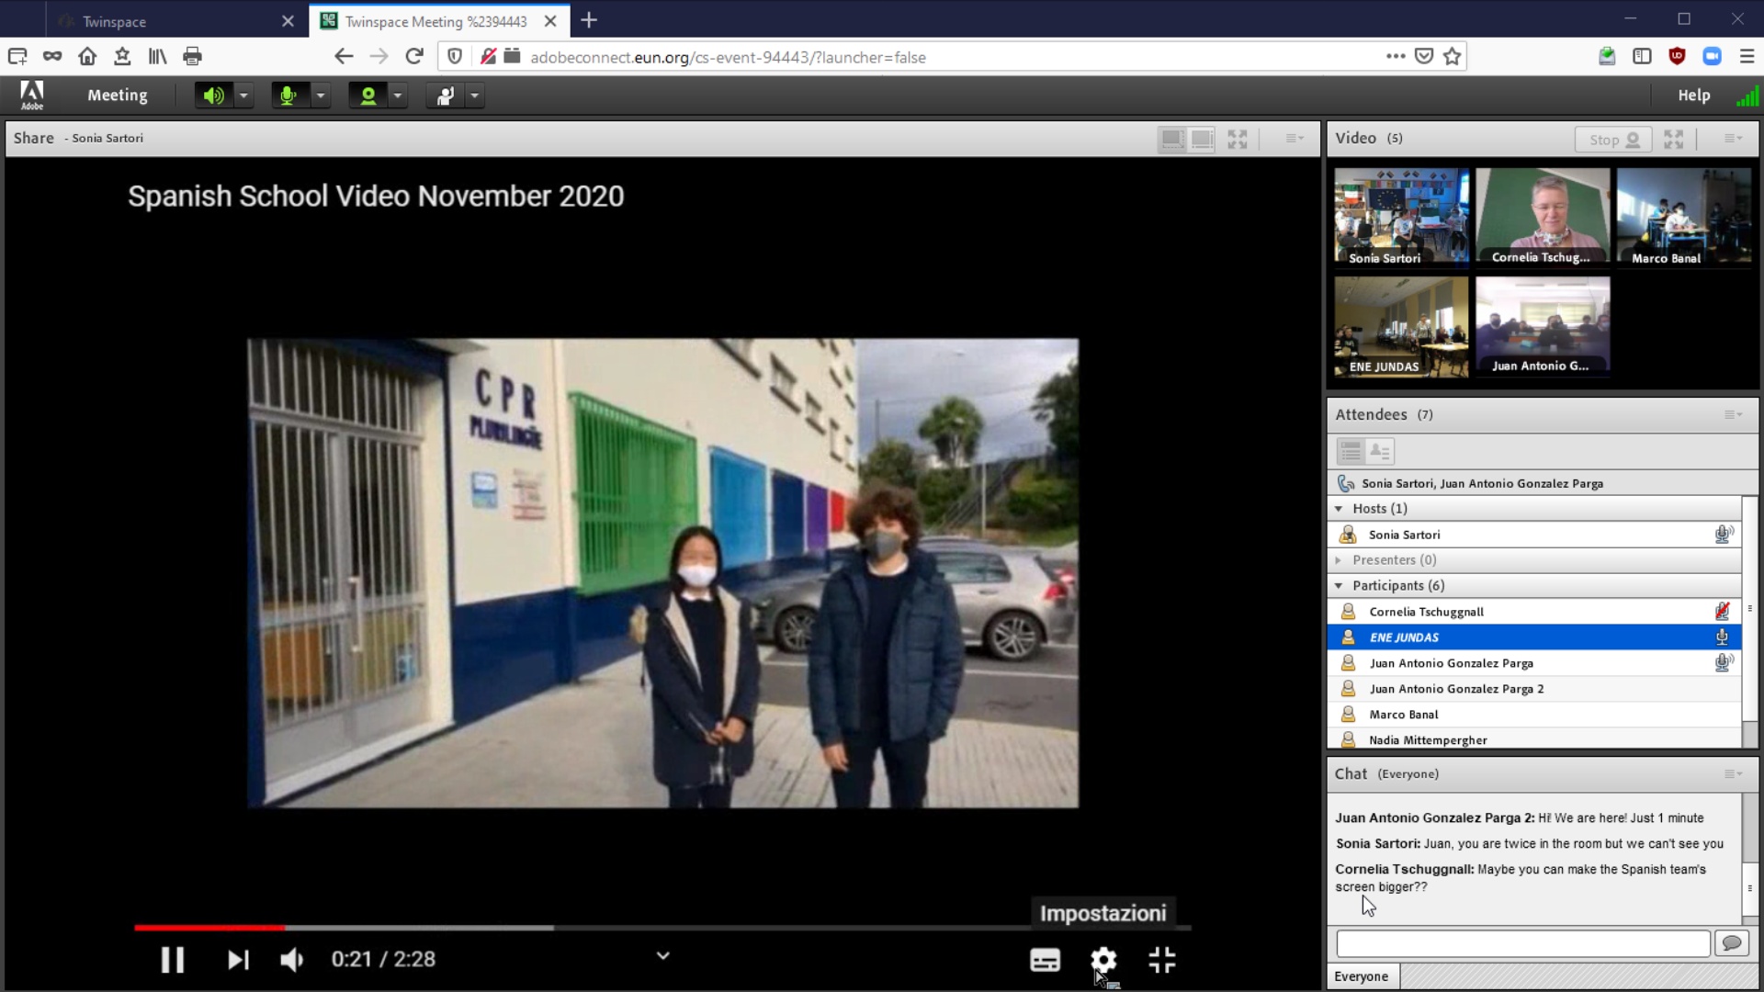Image resolution: width=1764 pixels, height=992 pixels.
Task: Collapse the Hosts group
Action: 1339,509
